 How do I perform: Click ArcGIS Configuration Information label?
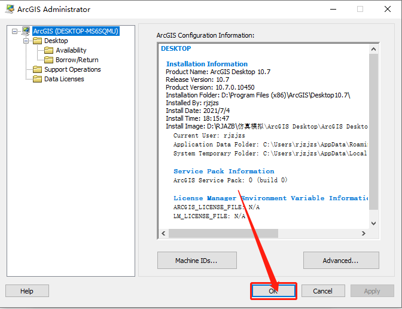(x=205, y=35)
